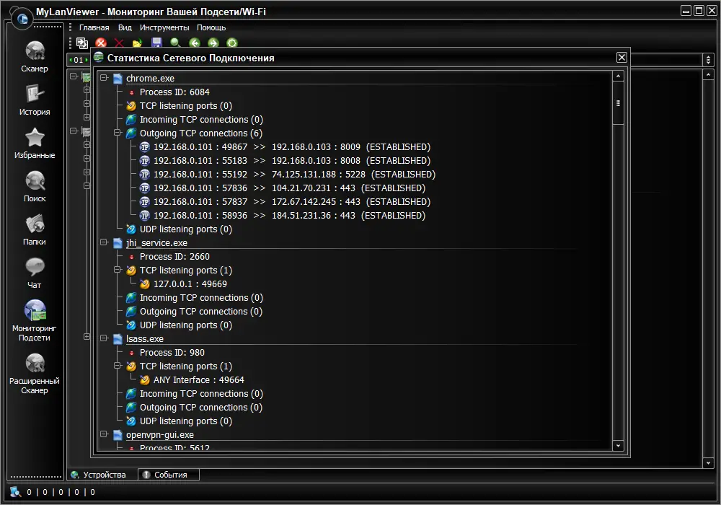Open the Папки sidebar section
The height and width of the screenshot is (505, 721).
35,229
